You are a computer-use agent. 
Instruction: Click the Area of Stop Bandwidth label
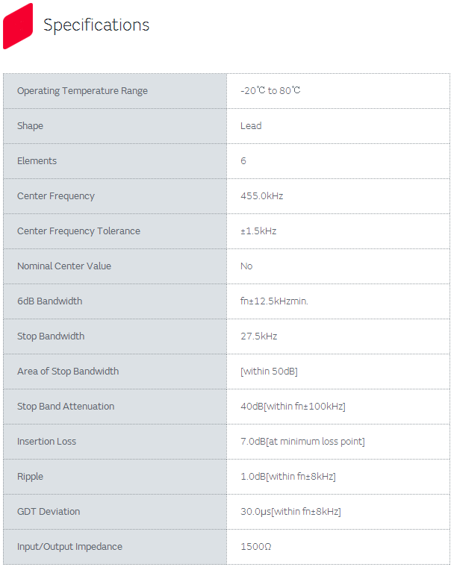pos(68,372)
